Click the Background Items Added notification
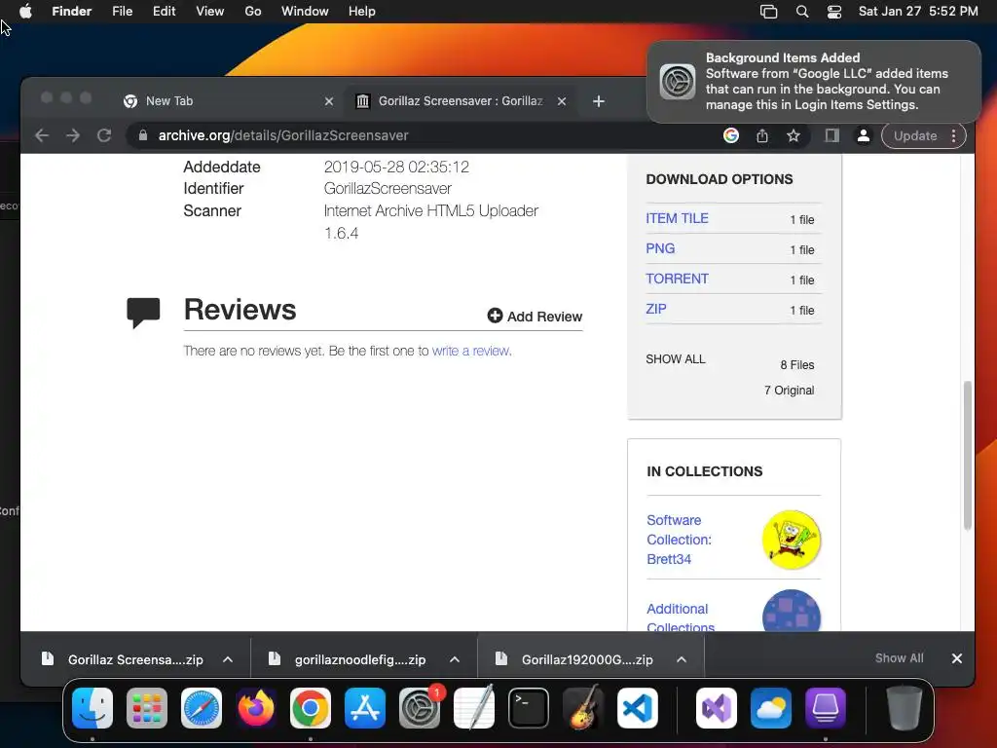Viewport: 997px width, 748px height. 814,82
